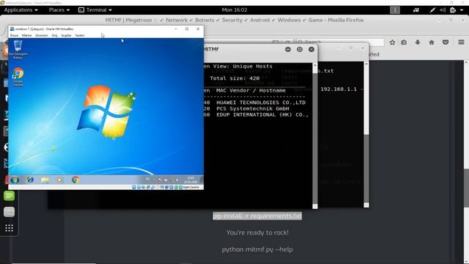Open Görünüm menu in VirtualBox window
This screenshot has height=264, width=469.
[x=41, y=35]
